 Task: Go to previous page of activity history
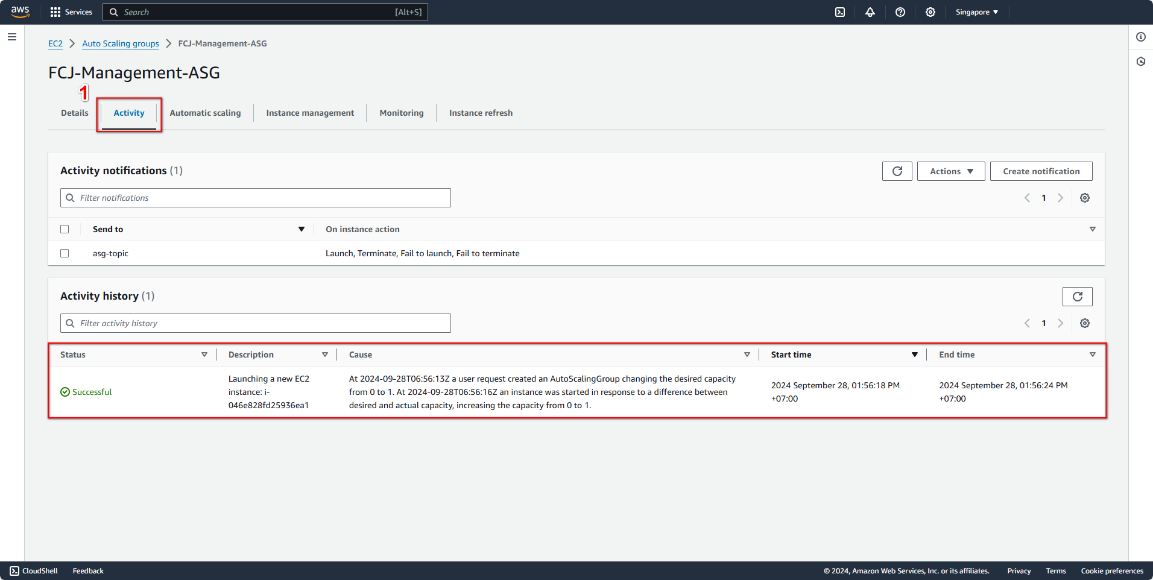(x=1027, y=323)
